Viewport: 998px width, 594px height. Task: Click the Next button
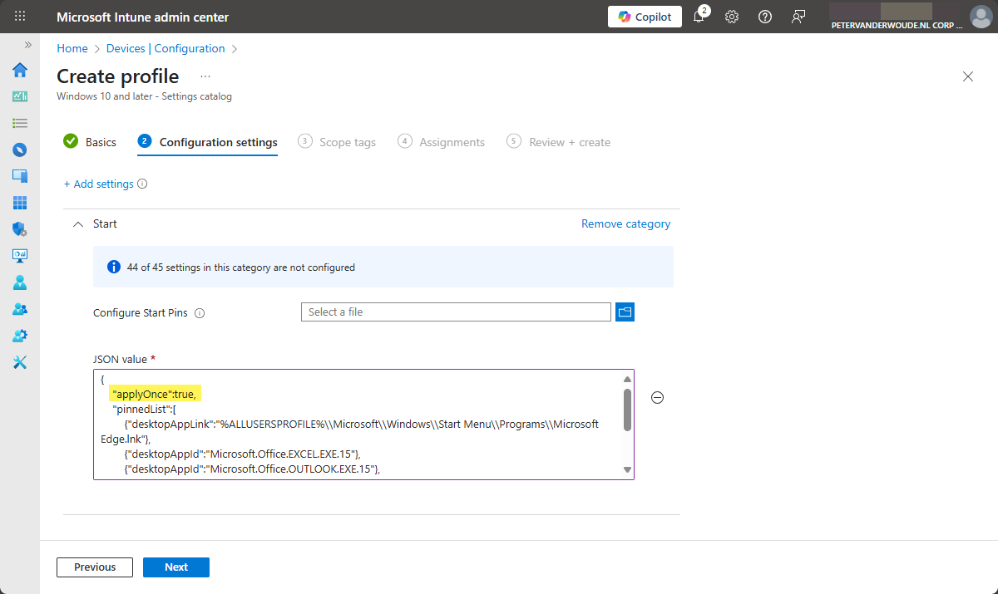[x=176, y=567]
